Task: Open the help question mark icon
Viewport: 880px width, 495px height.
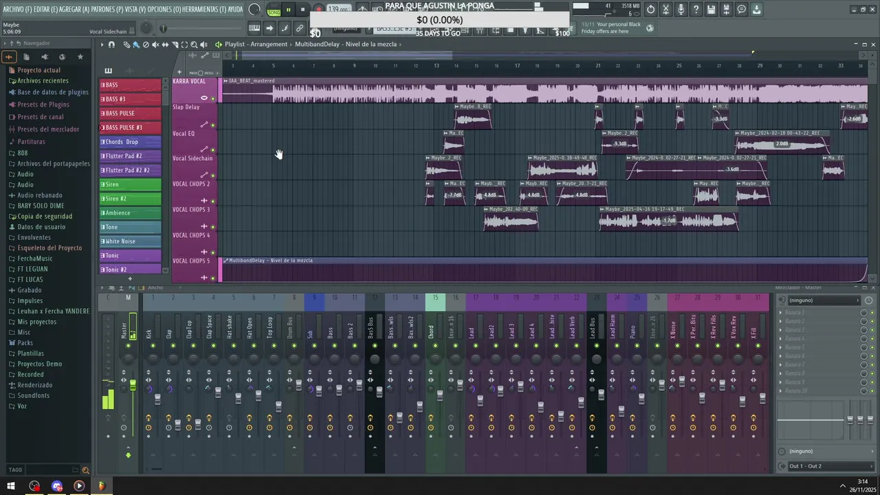Action: pyautogui.click(x=696, y=10)
